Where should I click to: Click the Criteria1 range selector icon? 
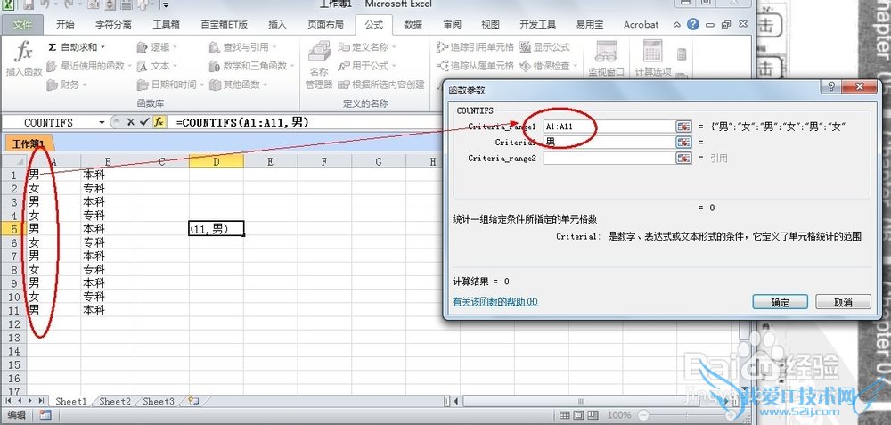pyautogui.click(x=683, y=142)
